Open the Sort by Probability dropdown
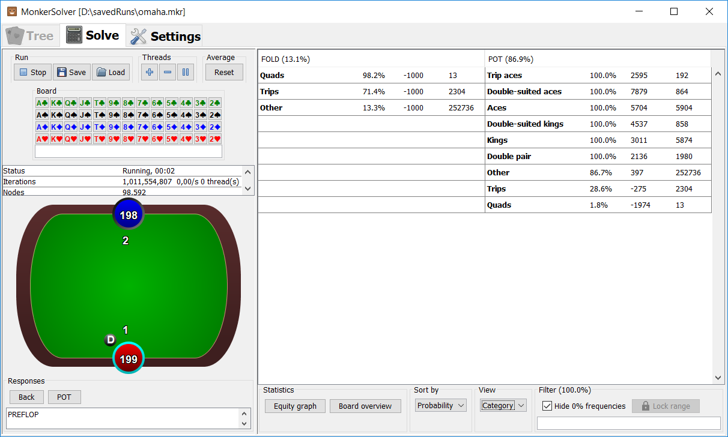The image size is (728, 437). point(441,406)
